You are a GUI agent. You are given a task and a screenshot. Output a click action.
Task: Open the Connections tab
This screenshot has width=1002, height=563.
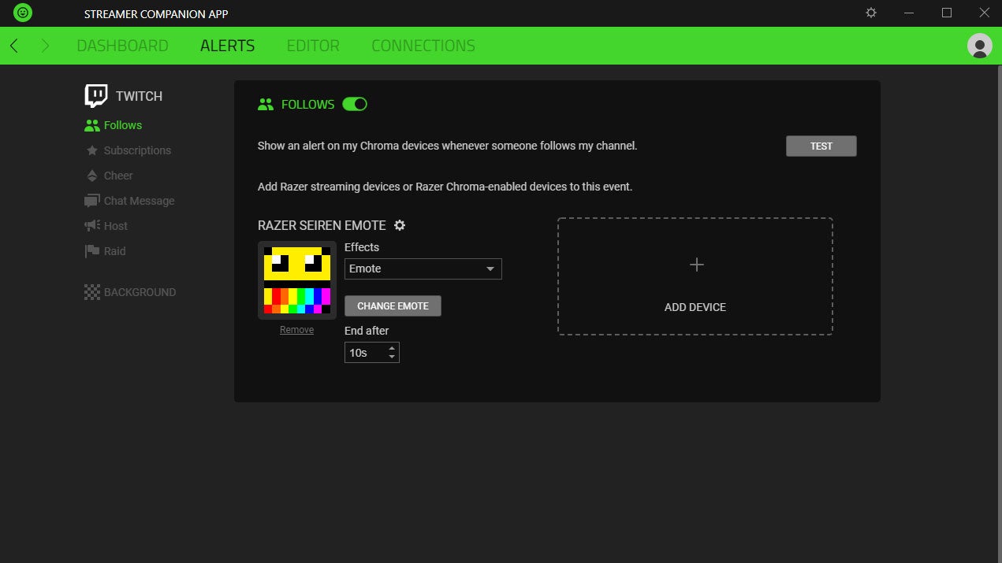423,46
